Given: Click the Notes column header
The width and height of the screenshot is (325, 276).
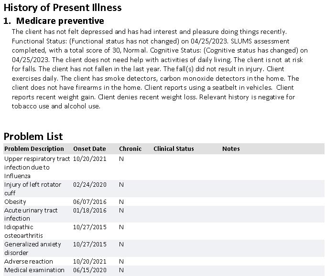Looking at the screenshot, I should coord(231,149).
